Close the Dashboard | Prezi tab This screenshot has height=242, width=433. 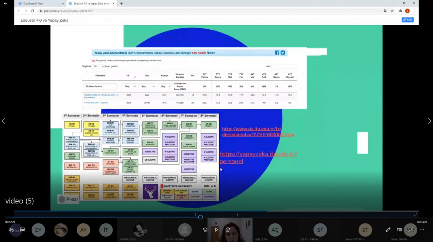[x=63, y=4]
